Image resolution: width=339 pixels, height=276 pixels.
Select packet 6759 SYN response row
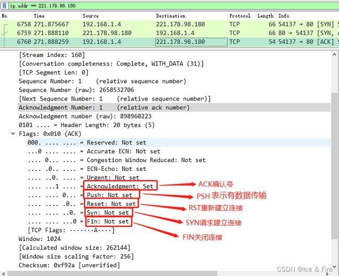(169, 33)
